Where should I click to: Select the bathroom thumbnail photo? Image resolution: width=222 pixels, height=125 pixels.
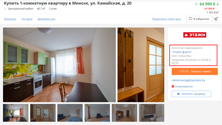click(x=152, y=113)
